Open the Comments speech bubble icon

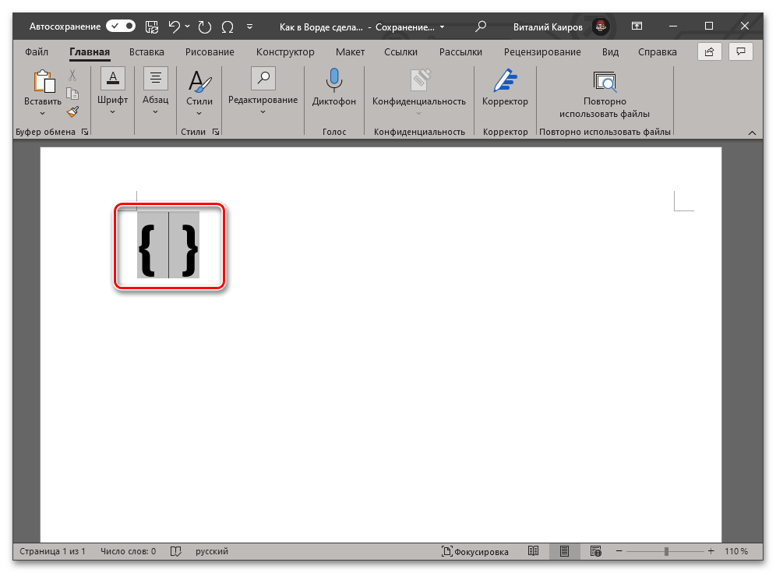(x=742, y=52)
